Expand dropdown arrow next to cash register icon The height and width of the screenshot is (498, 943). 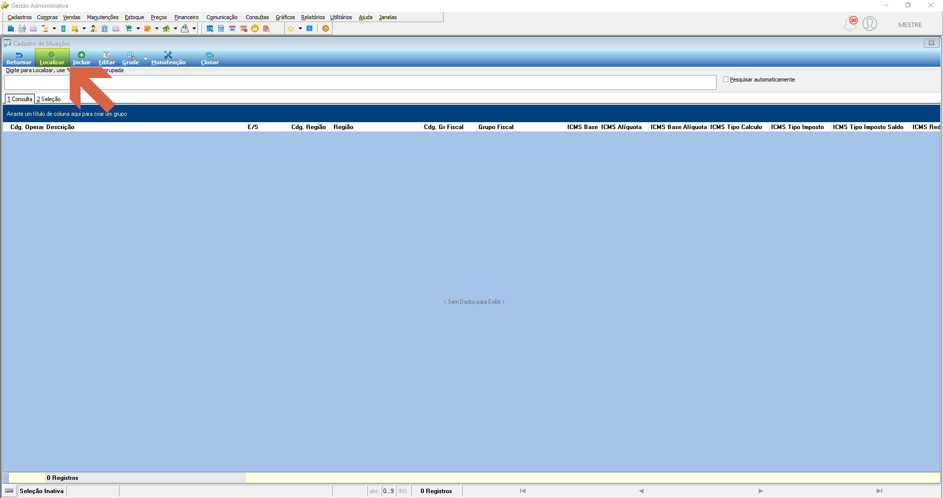pyautogui.click(x=194, y=28)
